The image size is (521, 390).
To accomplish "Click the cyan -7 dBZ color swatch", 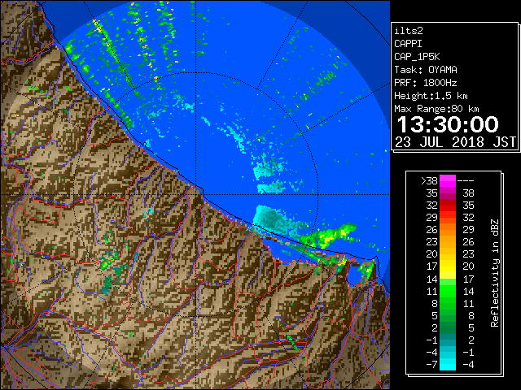I will tap(448, 364).
